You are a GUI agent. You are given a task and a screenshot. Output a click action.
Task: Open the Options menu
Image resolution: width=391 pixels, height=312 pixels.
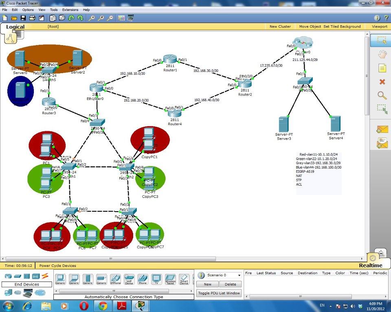[x=28, y=10]
